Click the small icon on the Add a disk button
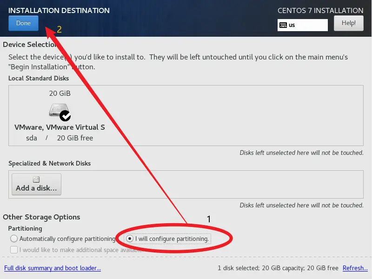The image size is (372, 279). pyautogui.click(x=36, y=179)
